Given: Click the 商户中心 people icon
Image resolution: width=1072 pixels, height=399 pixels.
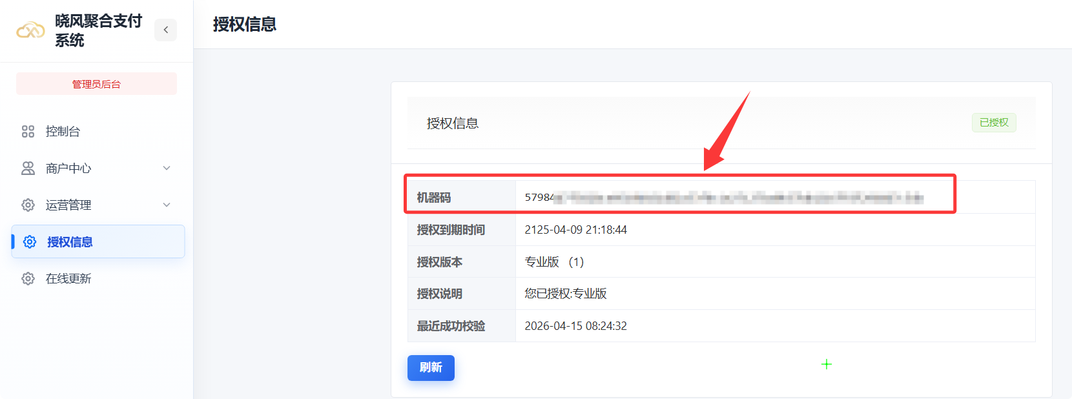Looking at the screenshot, I should tap(28, 169).
